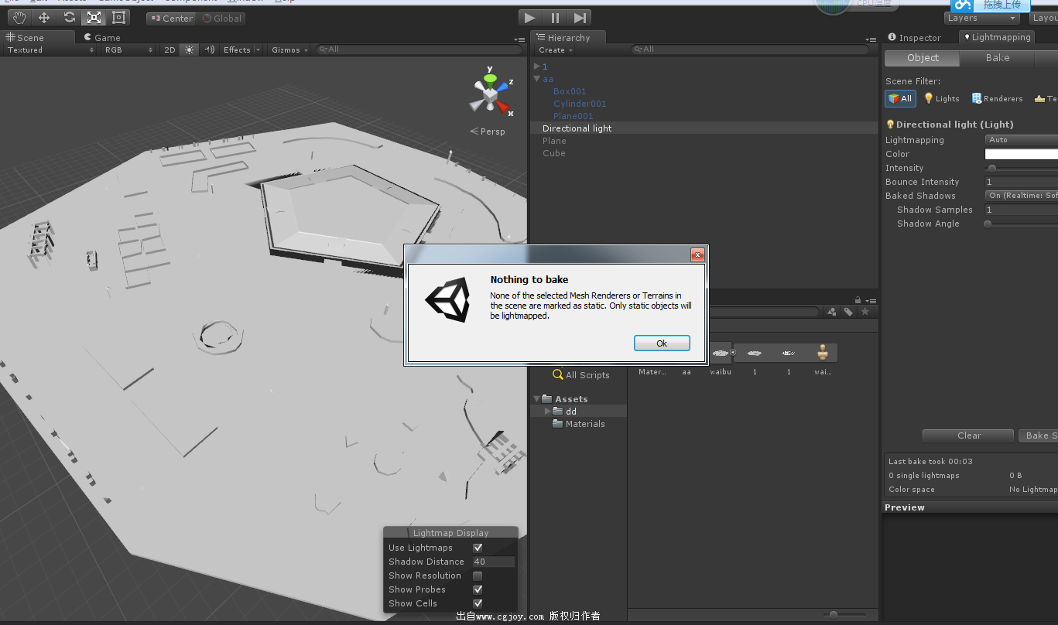Open the RGB render mode dropdown
The height and width of the screenshot is (625, 1058).
(129, 50)
